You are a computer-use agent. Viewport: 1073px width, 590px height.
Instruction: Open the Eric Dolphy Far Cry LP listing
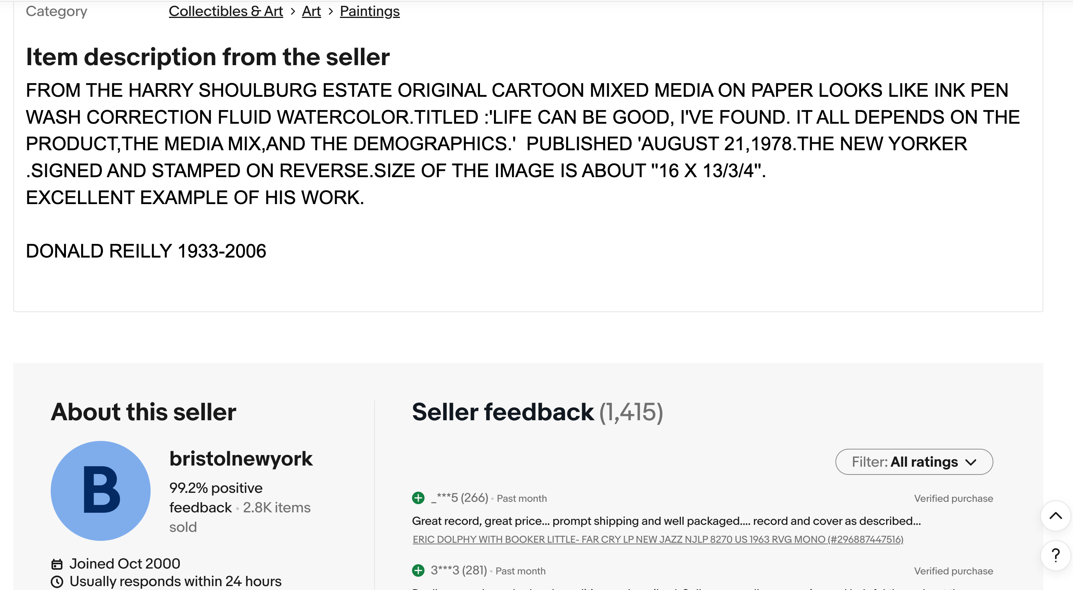pos(658,540)
